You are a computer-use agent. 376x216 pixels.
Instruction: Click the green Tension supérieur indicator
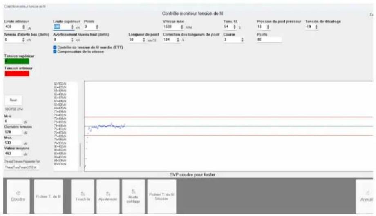pos(17,61)
